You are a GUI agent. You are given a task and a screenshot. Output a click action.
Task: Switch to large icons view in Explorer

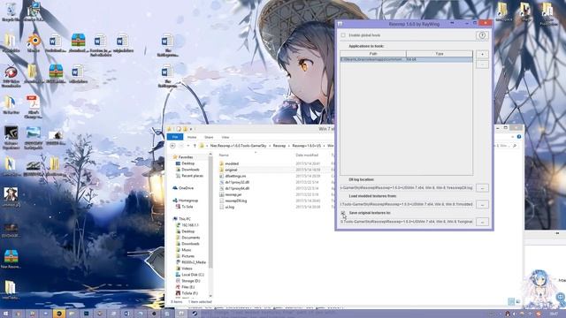click(518, 301)
